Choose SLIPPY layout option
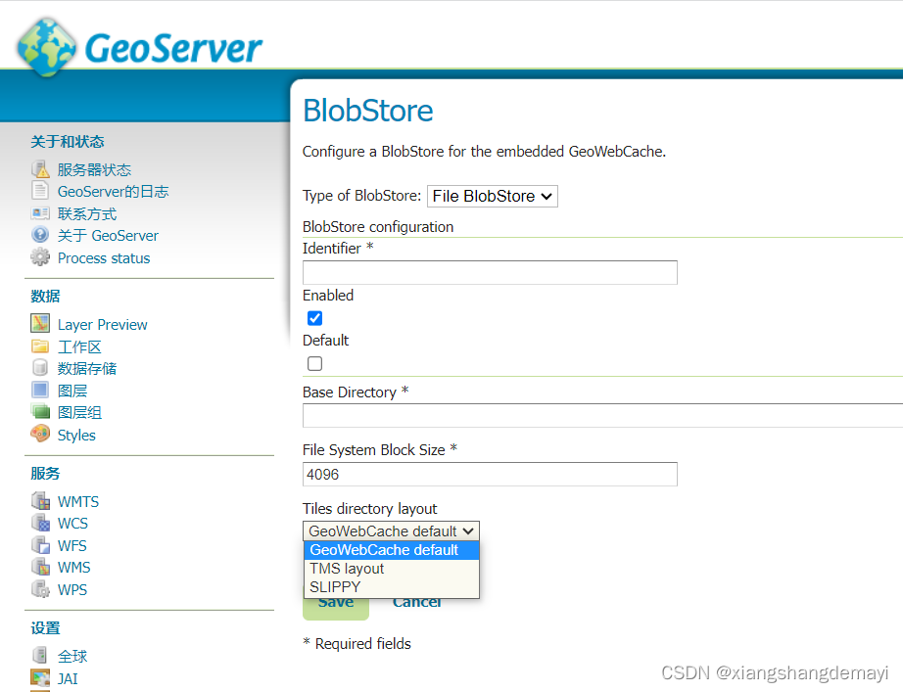Screen dimensions: 903x692 coord(392,586)
